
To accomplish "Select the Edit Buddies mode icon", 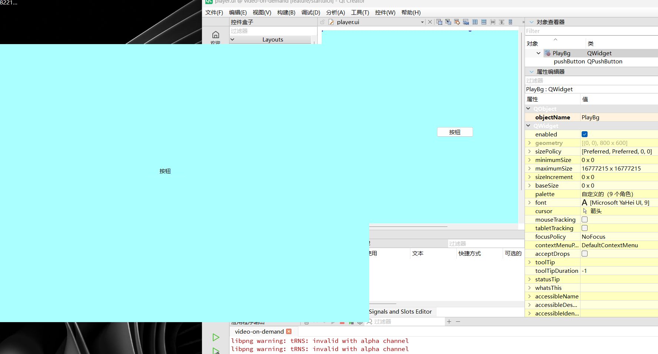I will coord(457,22).
